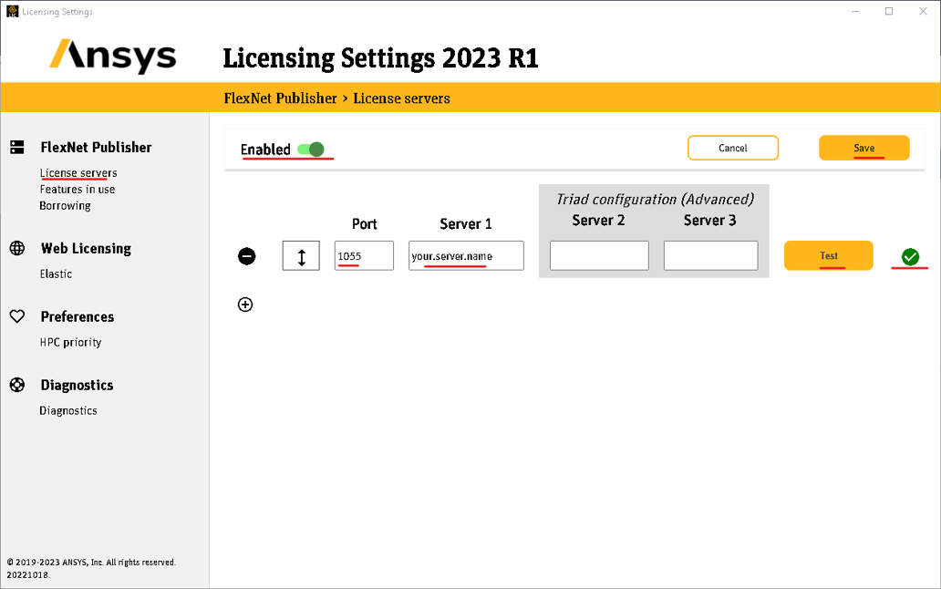Click the FlexNet Publisher grid icon in sidebar
This screenshot has height=589, width=941.
point(18,147)
